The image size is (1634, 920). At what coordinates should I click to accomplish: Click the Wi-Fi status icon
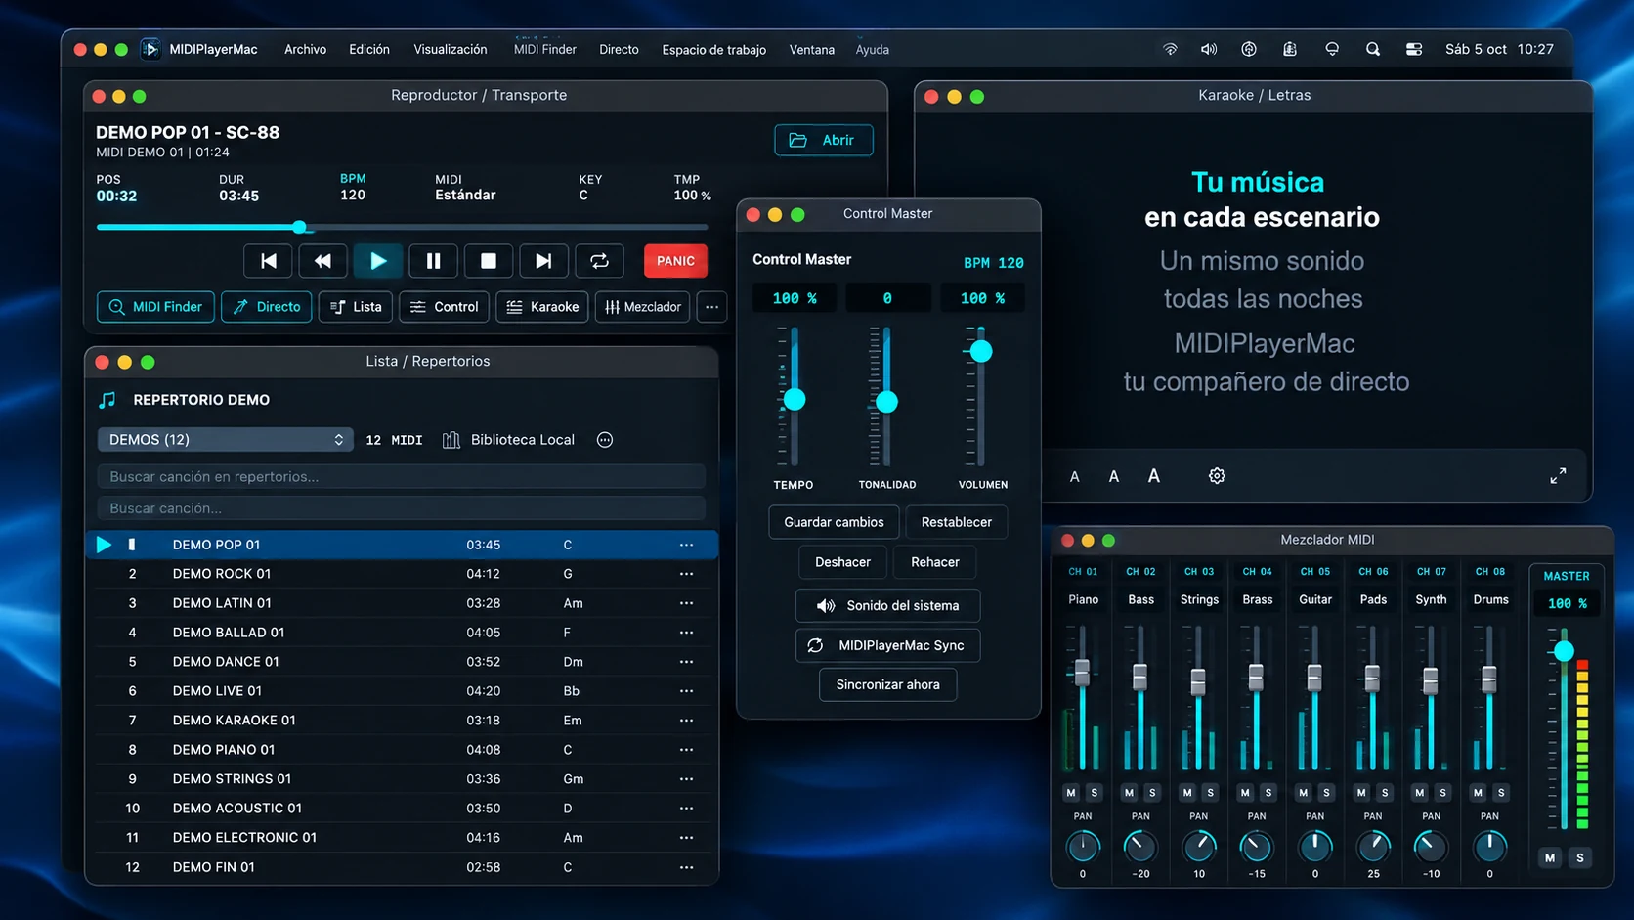[x=1170, y=49]
